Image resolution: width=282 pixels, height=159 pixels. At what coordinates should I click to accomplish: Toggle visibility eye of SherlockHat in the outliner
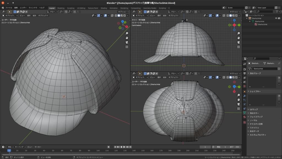(x=276, y=18)
